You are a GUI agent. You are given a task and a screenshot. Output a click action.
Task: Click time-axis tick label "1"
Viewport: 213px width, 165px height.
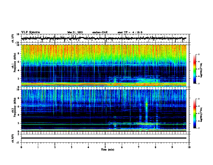point(38,147)
